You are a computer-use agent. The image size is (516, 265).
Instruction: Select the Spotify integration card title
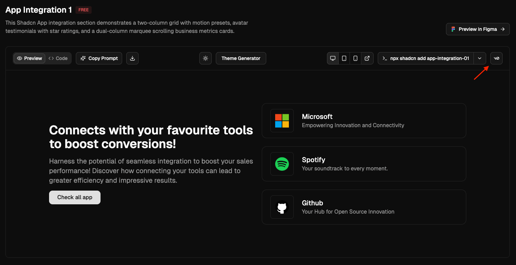[313, 160]
